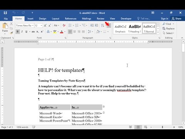
Task: Open the font color dropdown arrow
Action: coord(65,32)
